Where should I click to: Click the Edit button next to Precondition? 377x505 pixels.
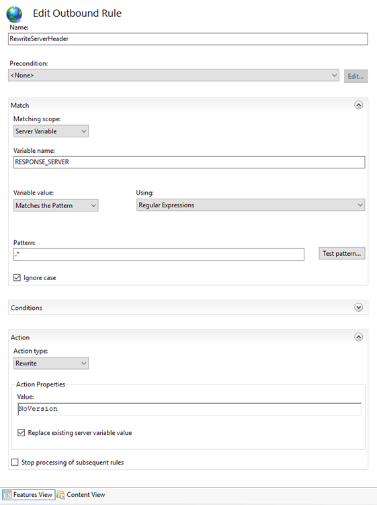355,76
